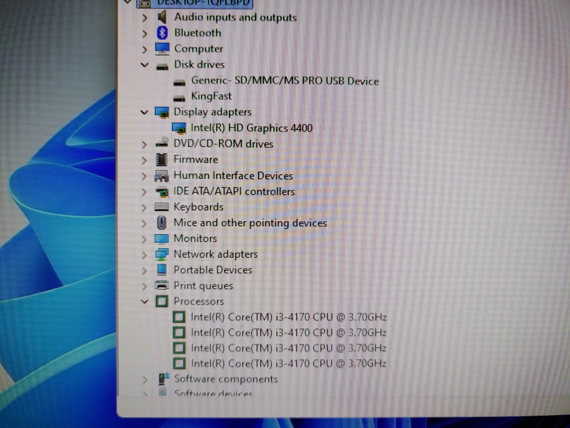The width and height of the screenshot is (570, 428).
Task: Collapse the Disk drives node
Action: 144,65
